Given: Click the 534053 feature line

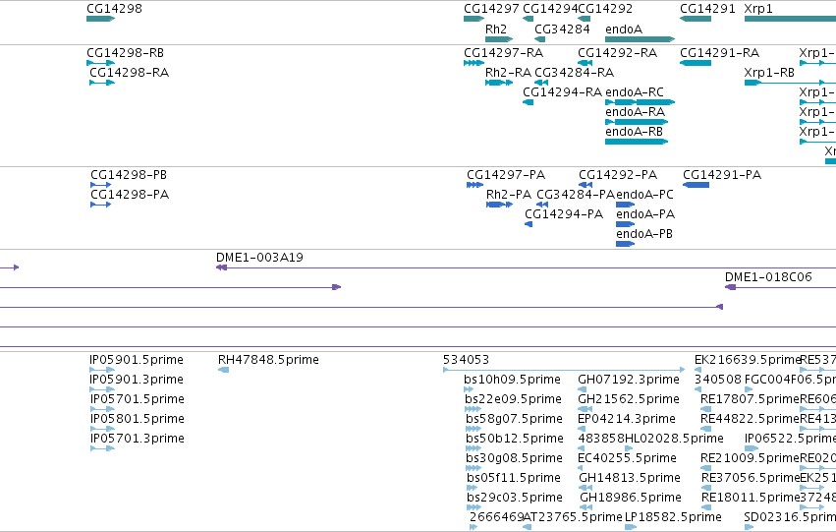Looking at the screenshot, I should pyautogui.click(x=564, y=369).
